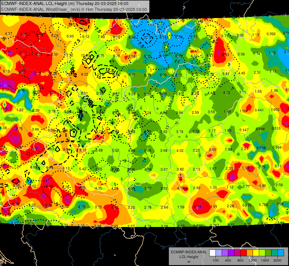Click the shear value '9.12'

86,37
